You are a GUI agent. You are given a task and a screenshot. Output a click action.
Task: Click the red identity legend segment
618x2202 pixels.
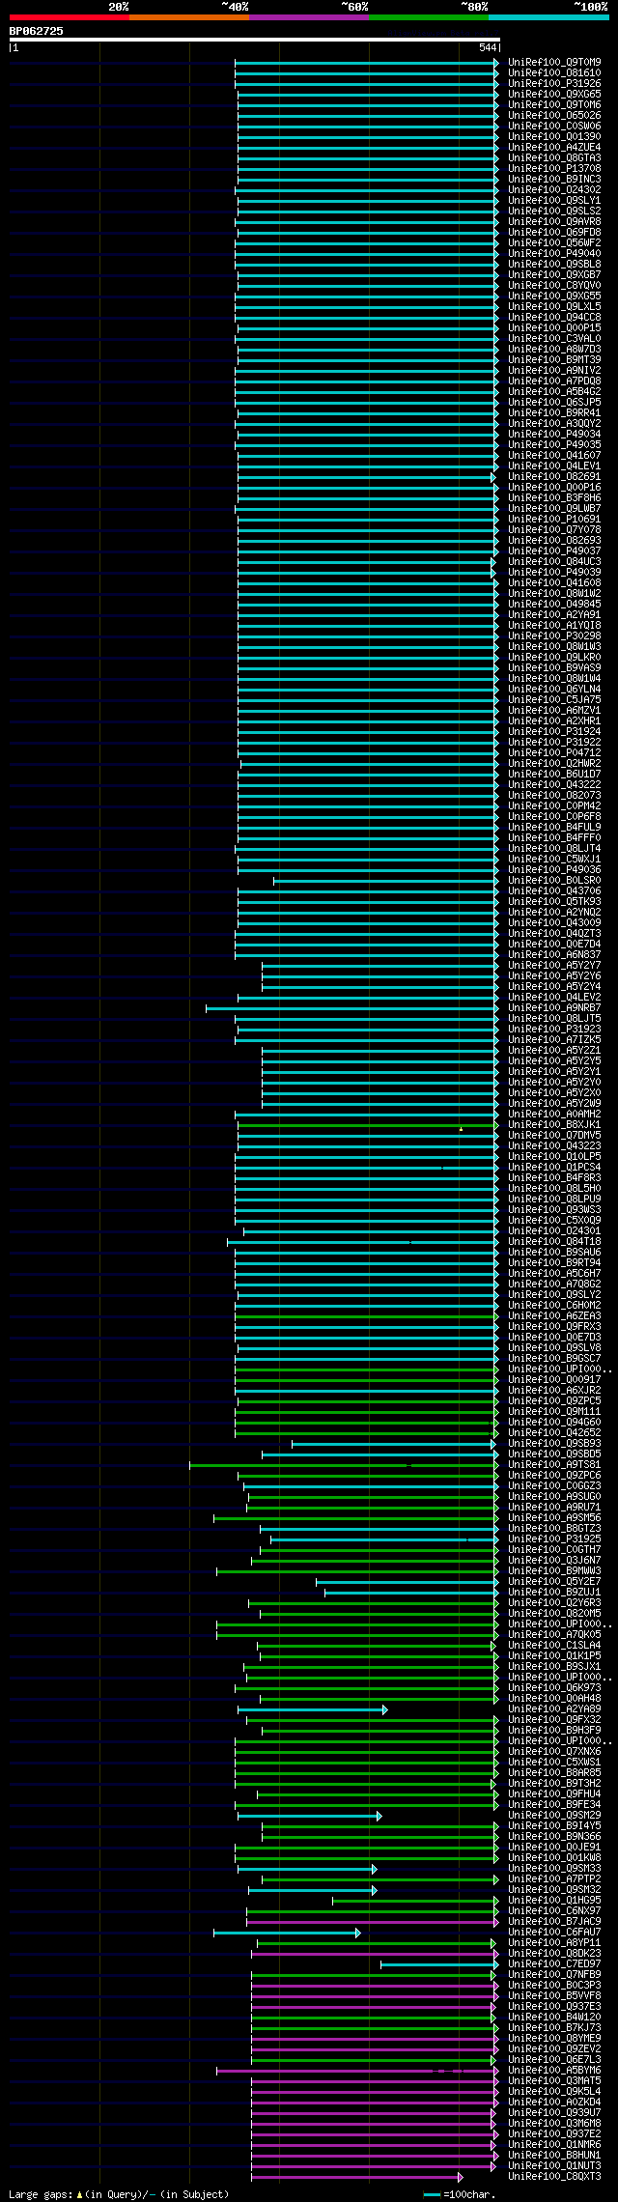pyautogui.click(x=70, y=17)
